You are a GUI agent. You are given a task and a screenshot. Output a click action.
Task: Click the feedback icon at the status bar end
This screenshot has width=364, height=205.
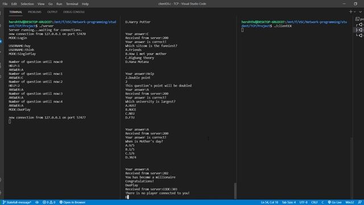point(359,203)
